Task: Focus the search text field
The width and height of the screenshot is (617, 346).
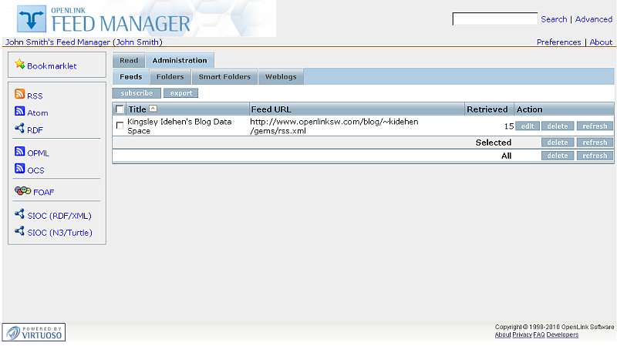Action: (x=494, y=19)
